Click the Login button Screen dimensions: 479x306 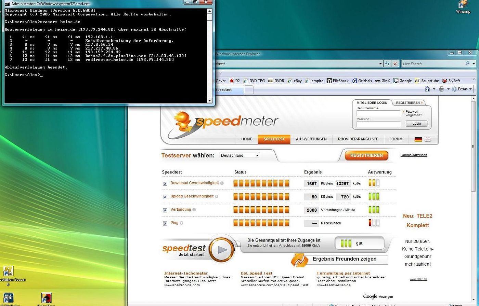coord(417,124)
